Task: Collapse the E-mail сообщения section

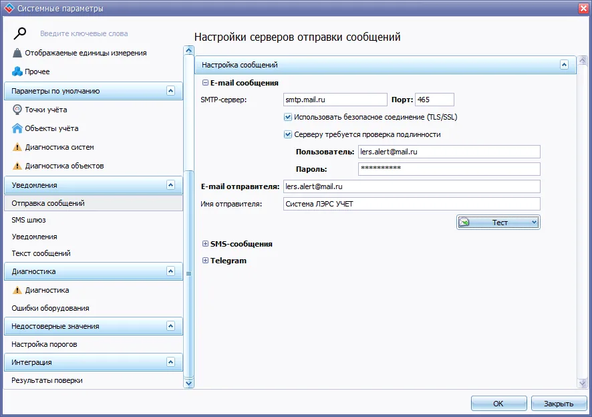Action: 205,83
